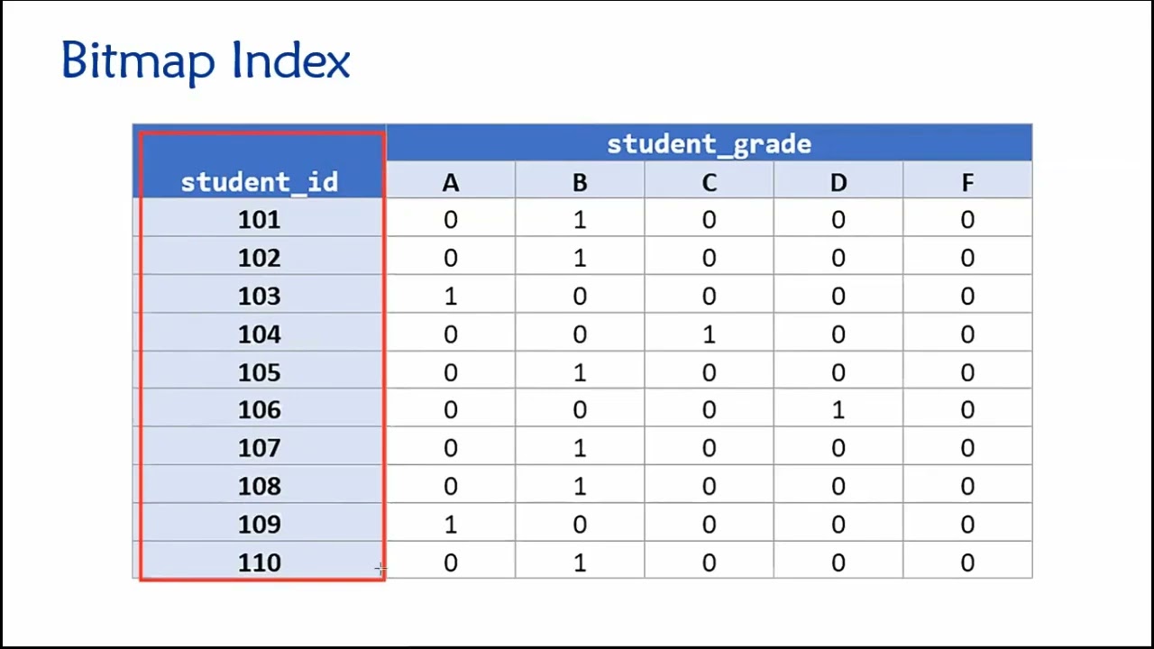Select the grade B cell of student 104

coord(580,334)
